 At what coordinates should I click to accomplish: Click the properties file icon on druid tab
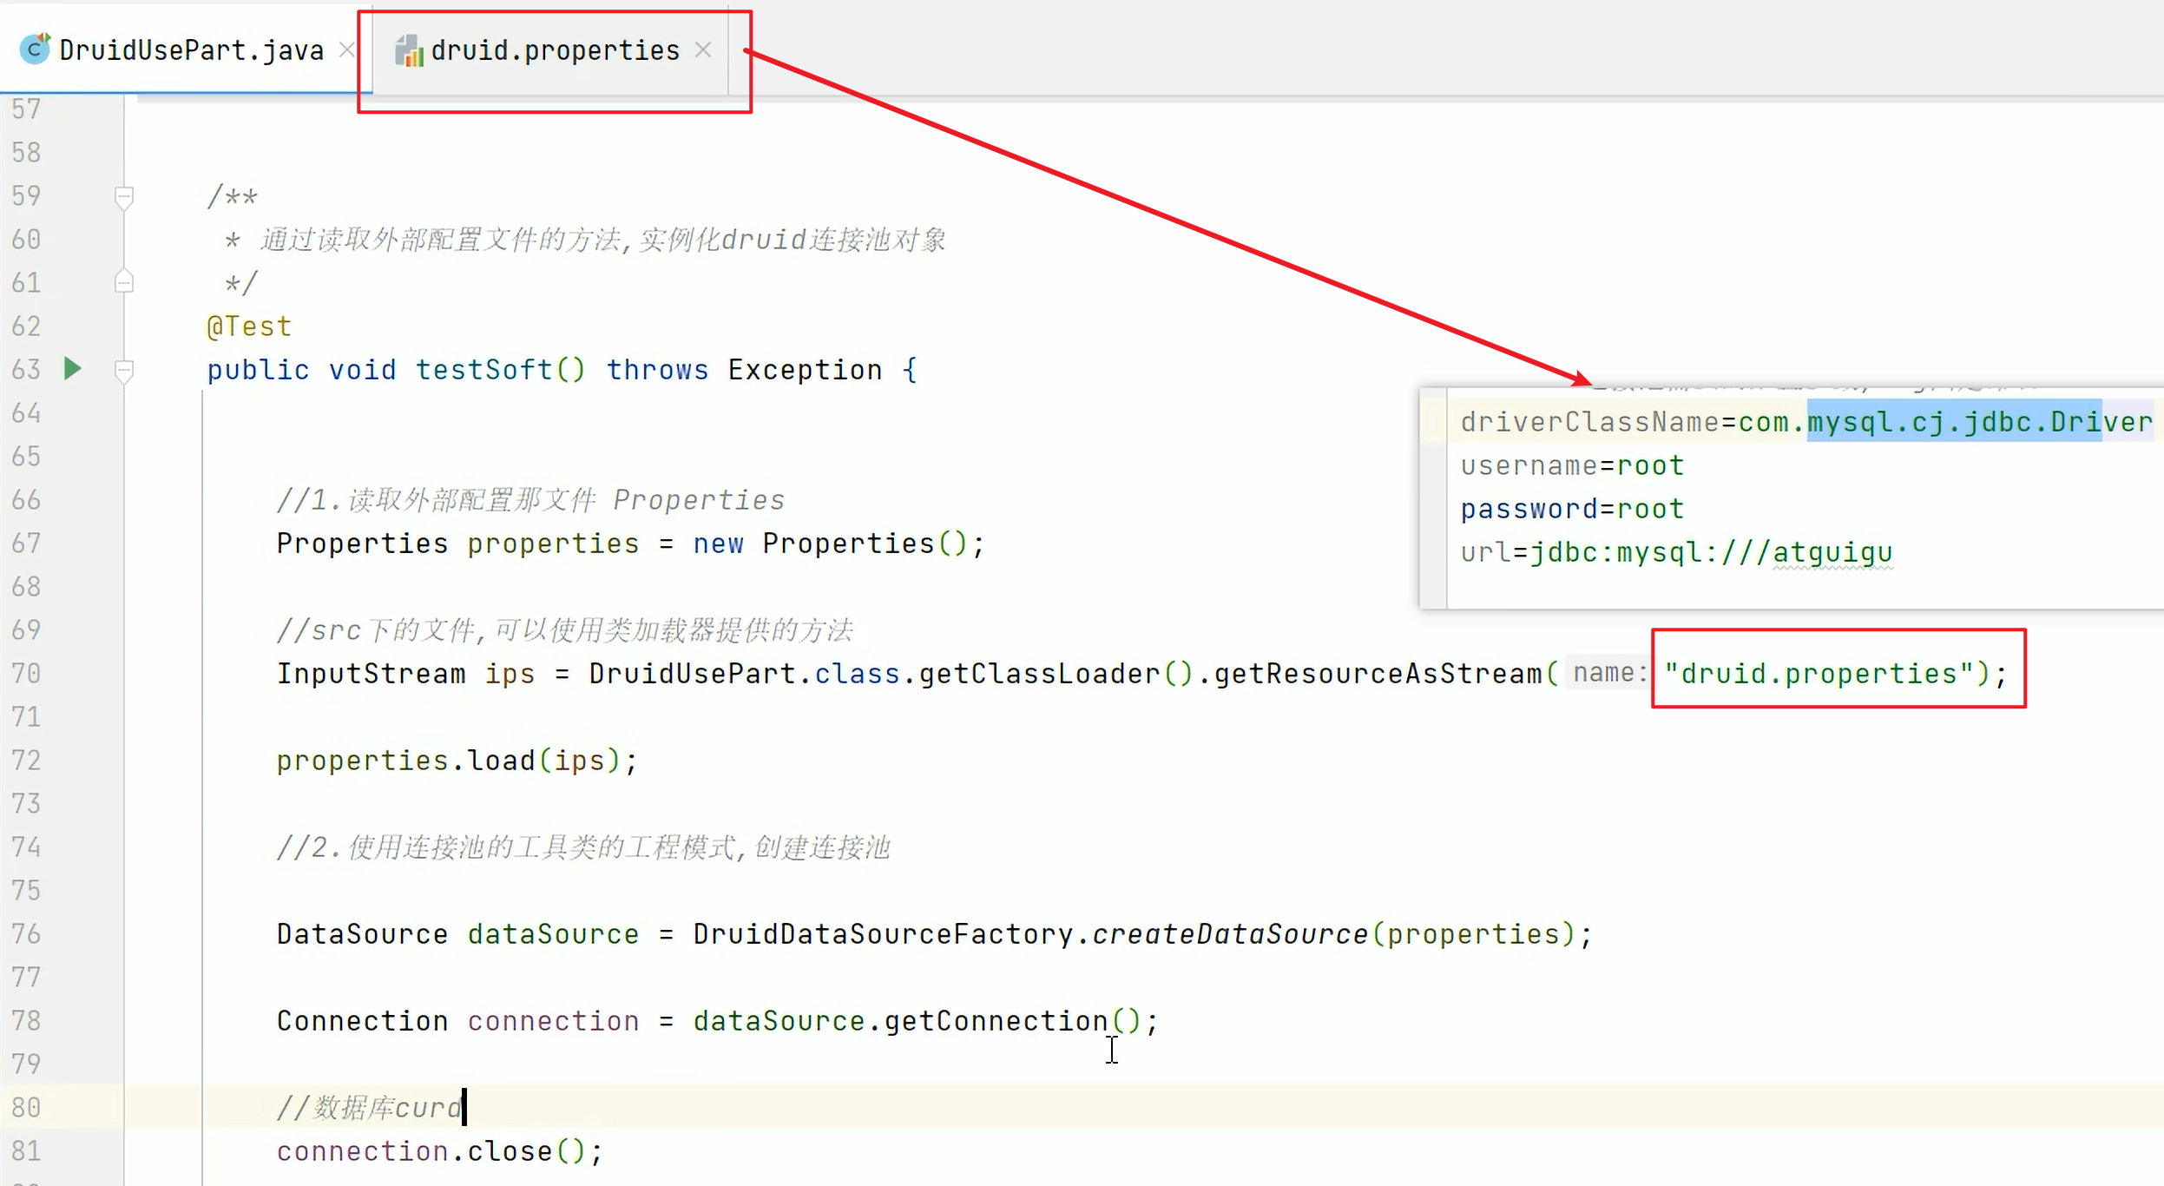click(x=409, y=51)
